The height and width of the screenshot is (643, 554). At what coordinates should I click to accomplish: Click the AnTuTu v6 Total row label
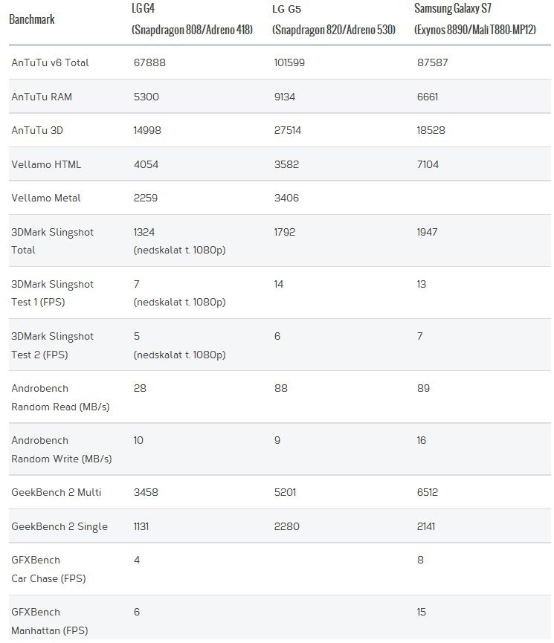[50, 62]
